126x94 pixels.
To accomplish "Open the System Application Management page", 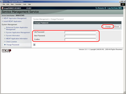I will (18, 33).
